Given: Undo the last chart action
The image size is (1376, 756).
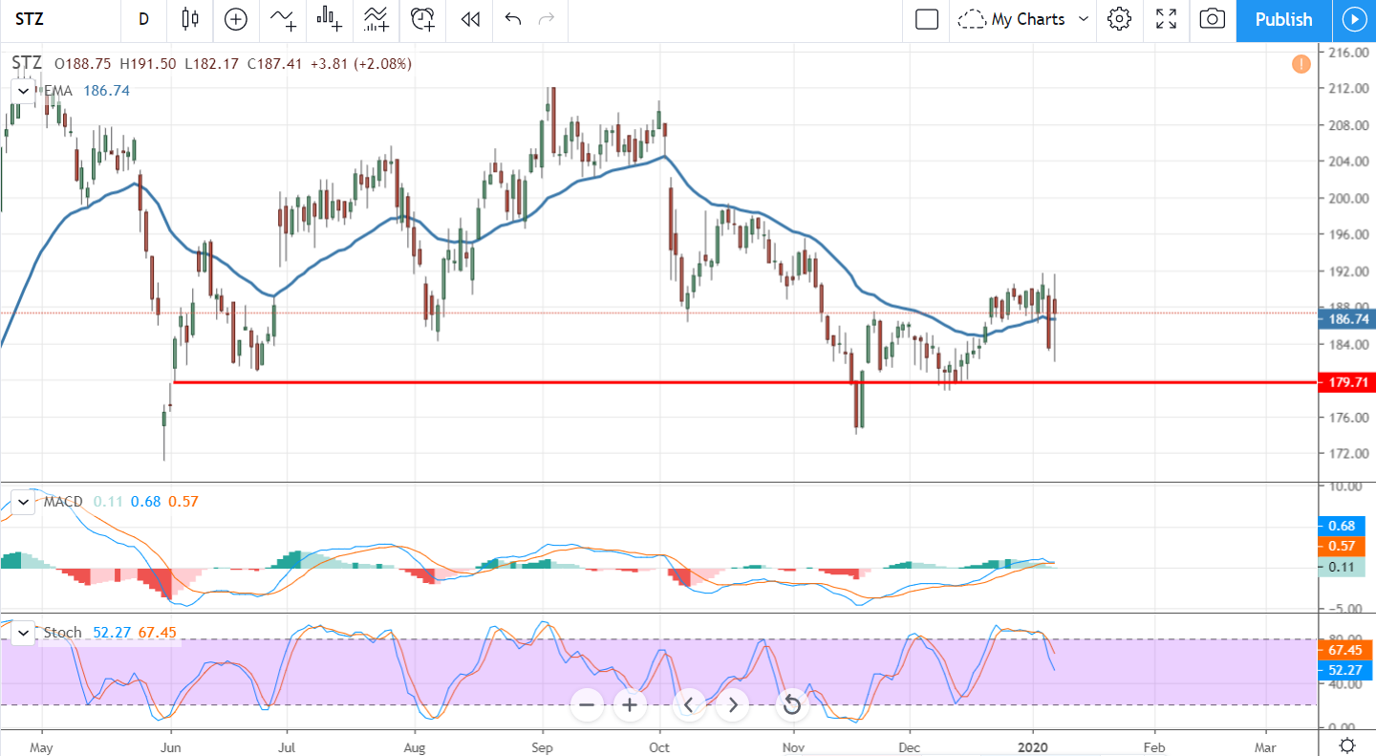Looking at the screenshot, I should click(x=513, y=19).
